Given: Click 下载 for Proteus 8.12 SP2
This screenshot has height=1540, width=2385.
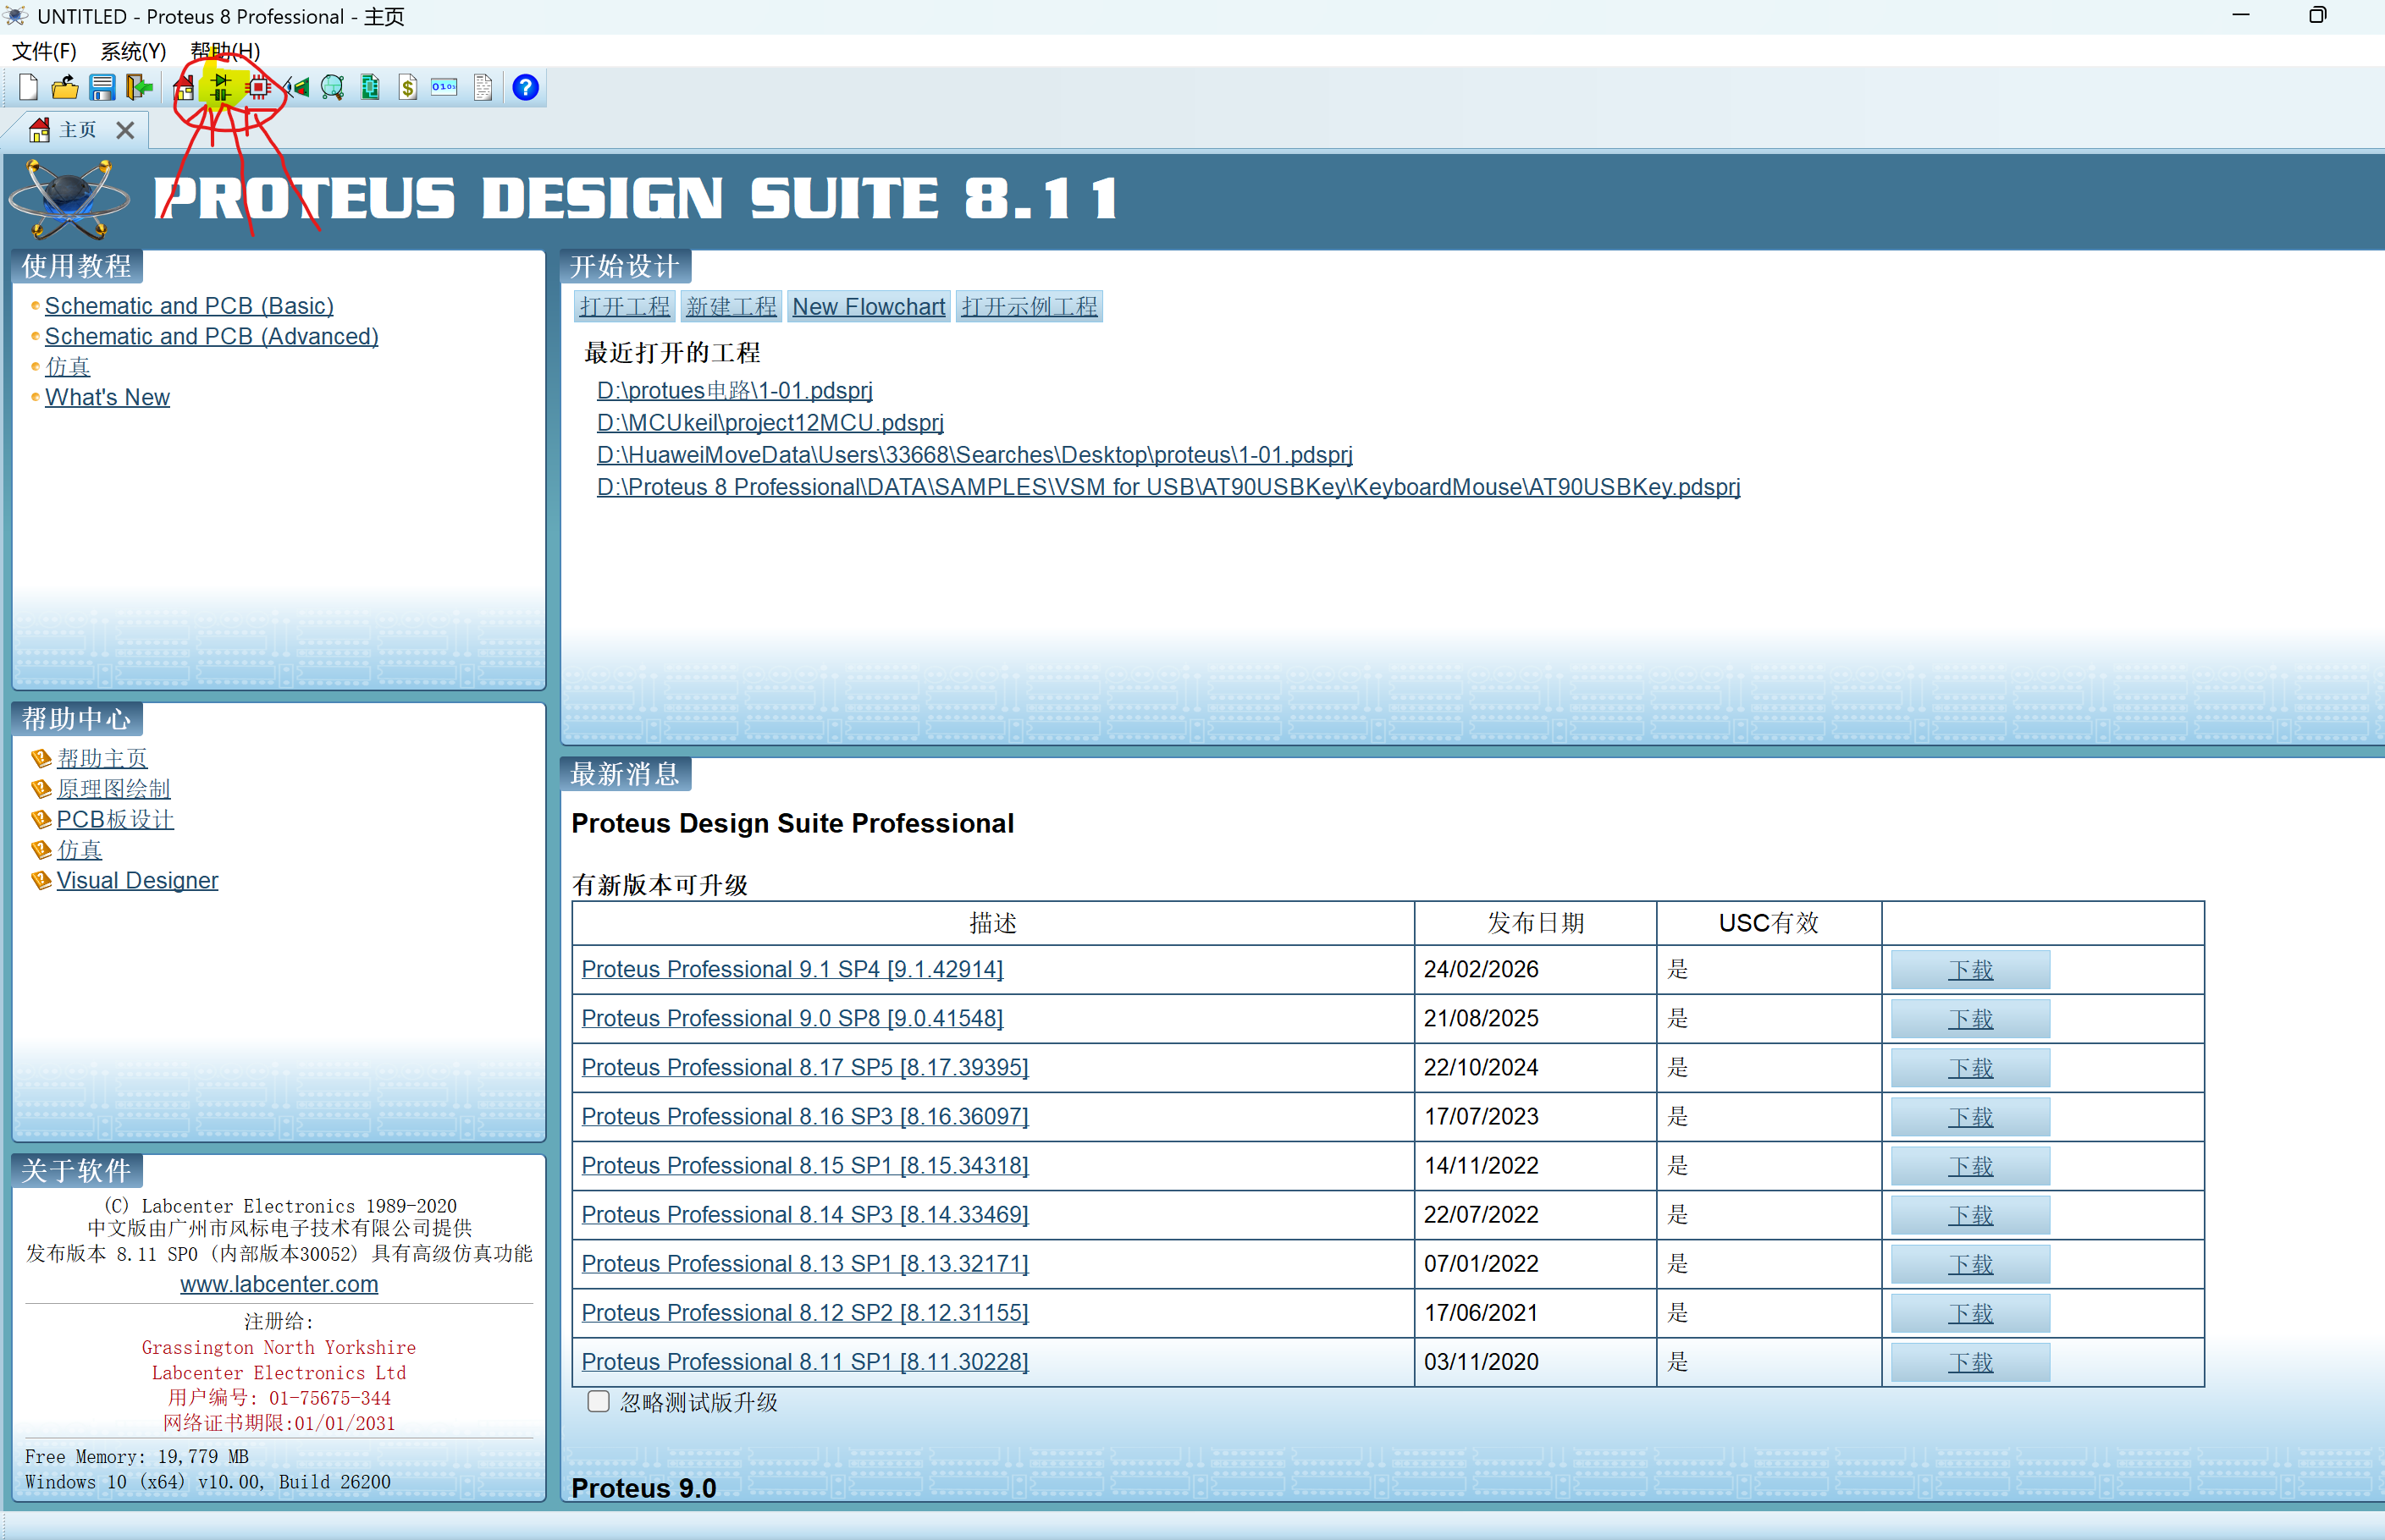Looking at the screenshot, I should point(1970,1314).
